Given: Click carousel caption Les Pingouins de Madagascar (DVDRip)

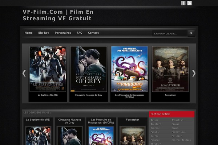Looking at the screenshot, I should (129, 96).
